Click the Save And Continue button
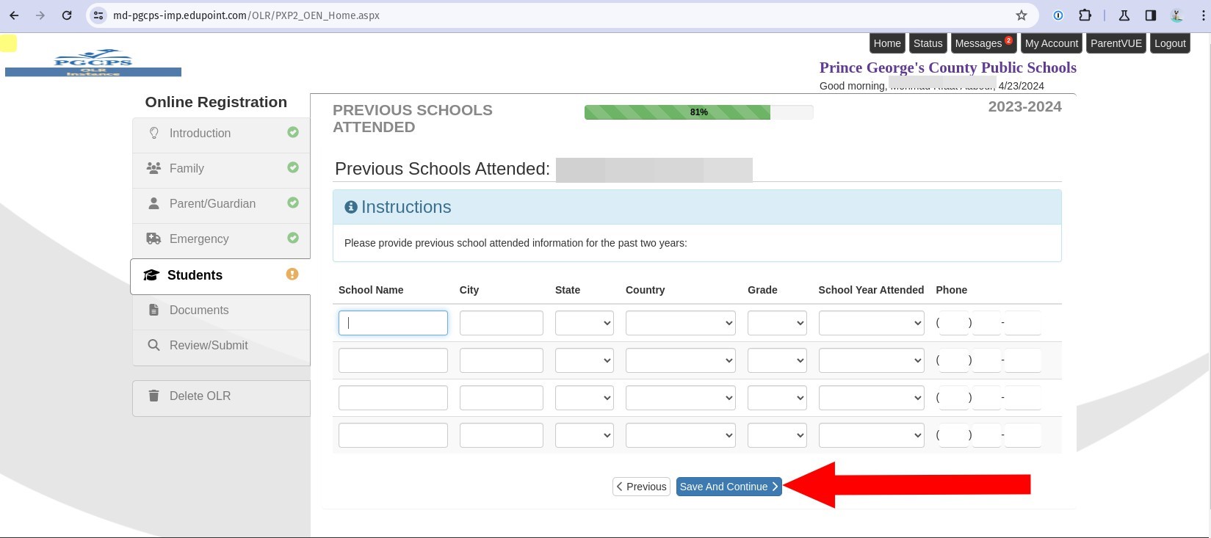This screenshot has height=538, width=1211. click(x=729, y=487)
